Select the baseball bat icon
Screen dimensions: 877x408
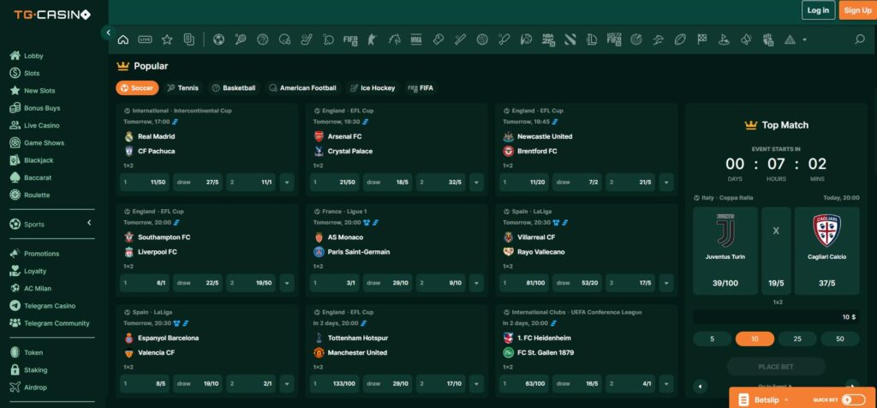pyautogui.click(x=460, y=39)
